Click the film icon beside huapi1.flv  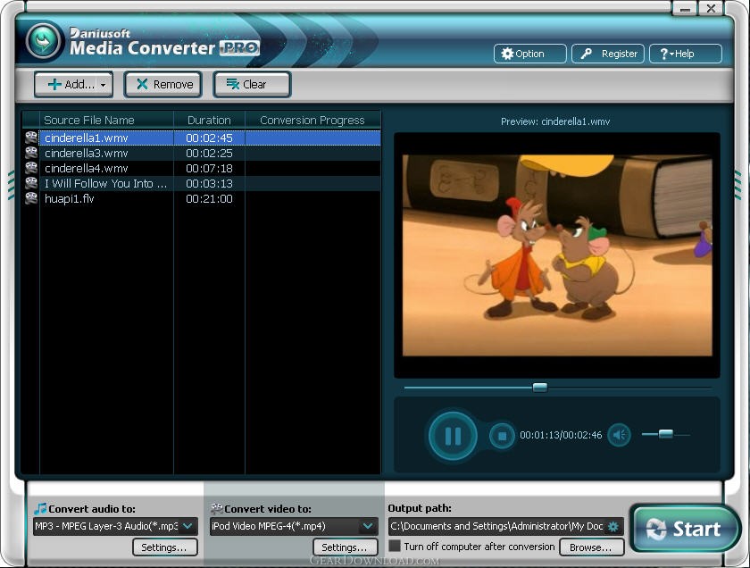tap(31, 198)
